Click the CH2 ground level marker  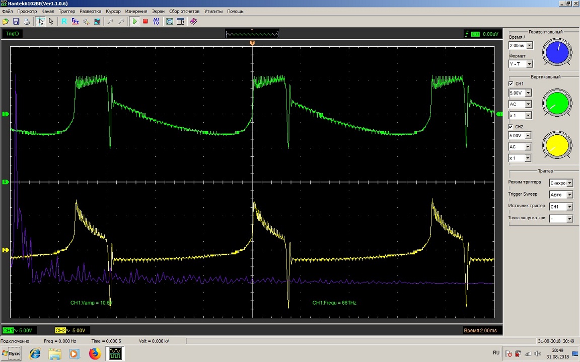pos(6,250)
